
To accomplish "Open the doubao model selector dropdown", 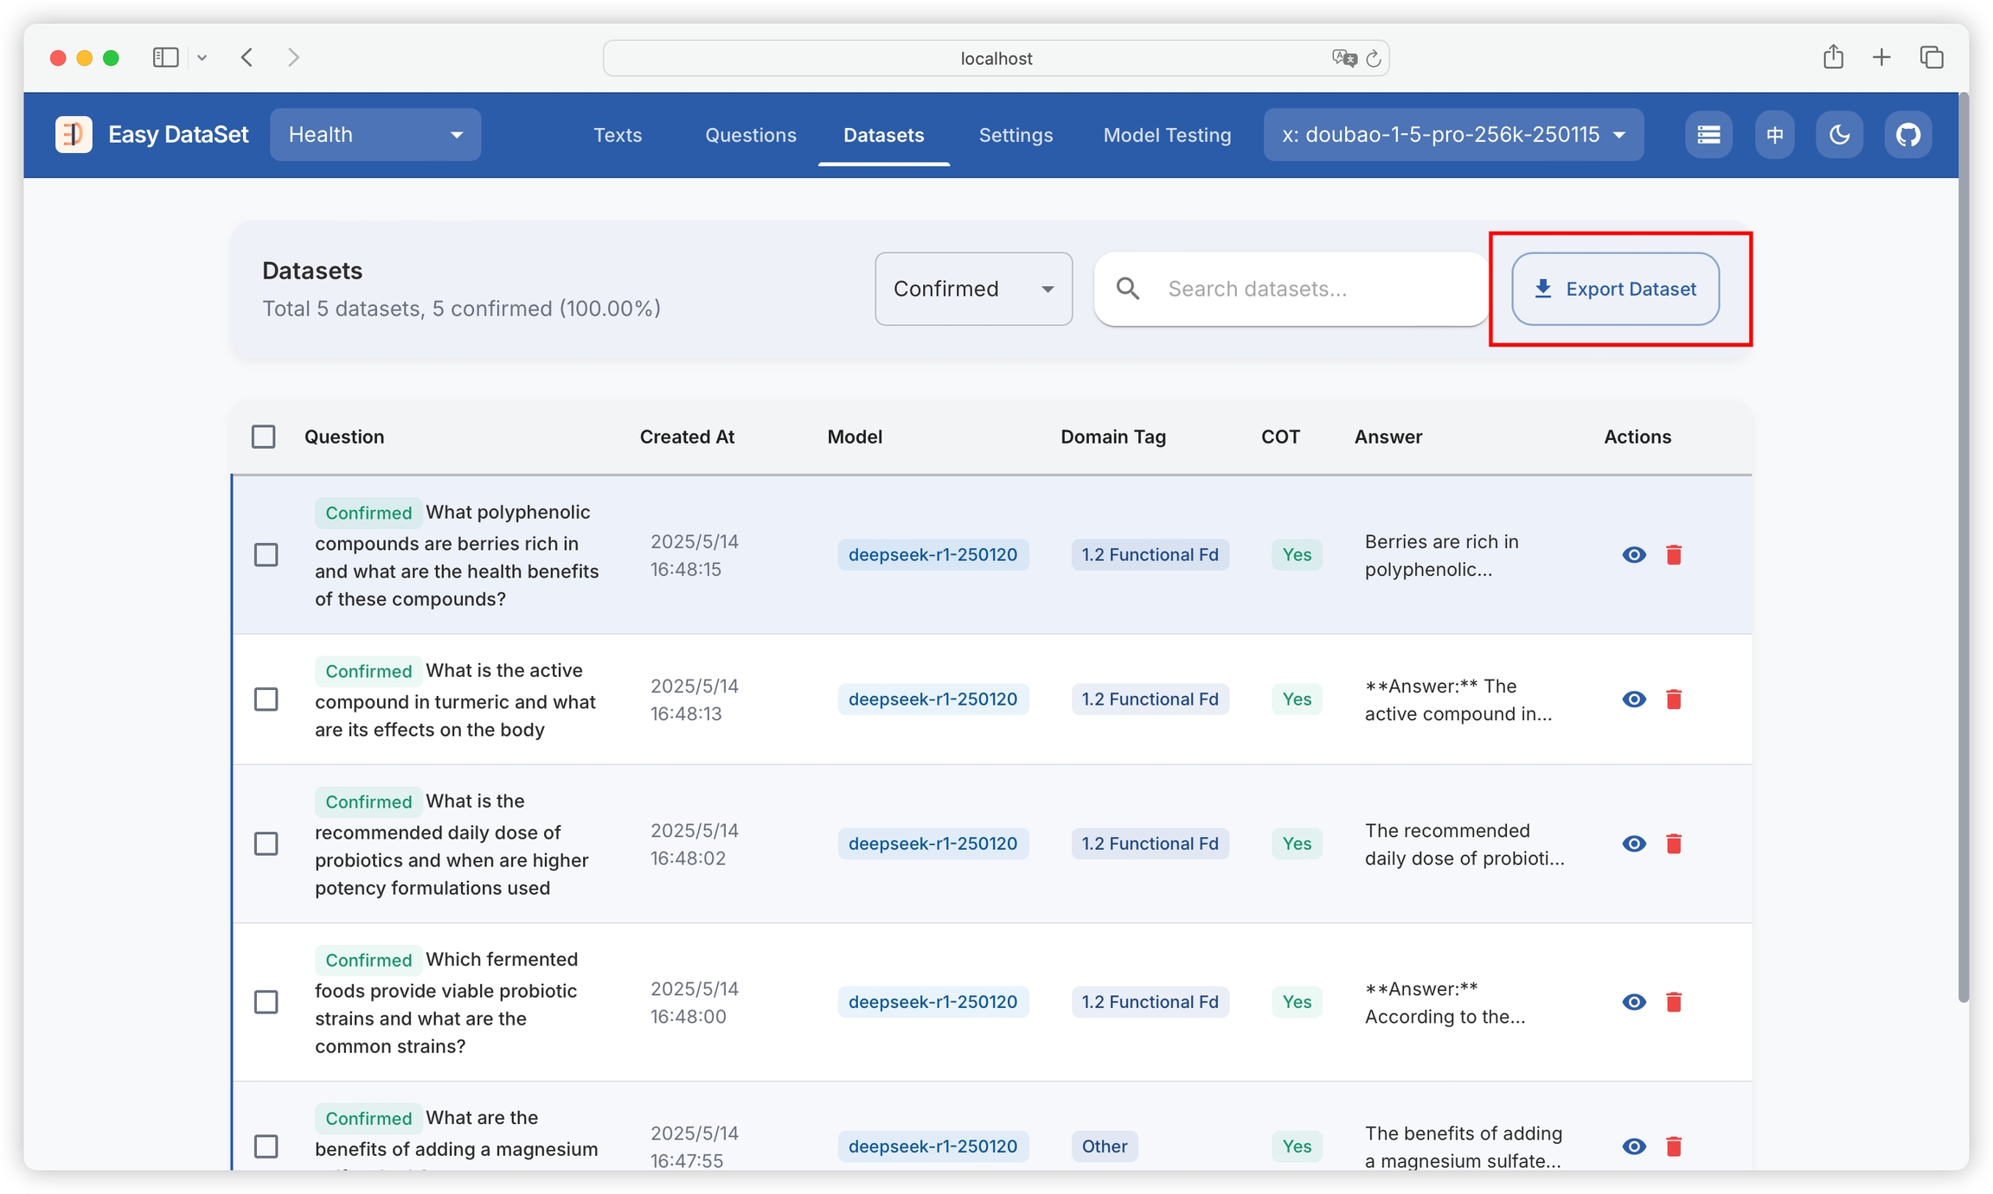I will point(1453,135).
